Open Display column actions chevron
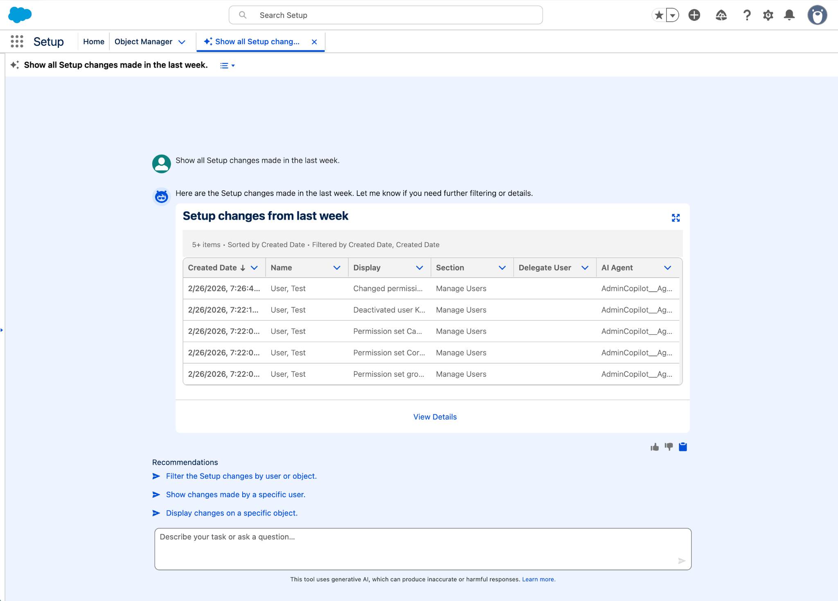 [x=419, y=268]
